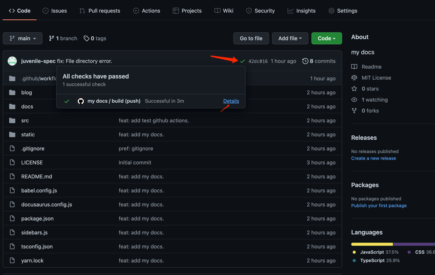
Task: Open sidebars.js file
Action: 34,233
